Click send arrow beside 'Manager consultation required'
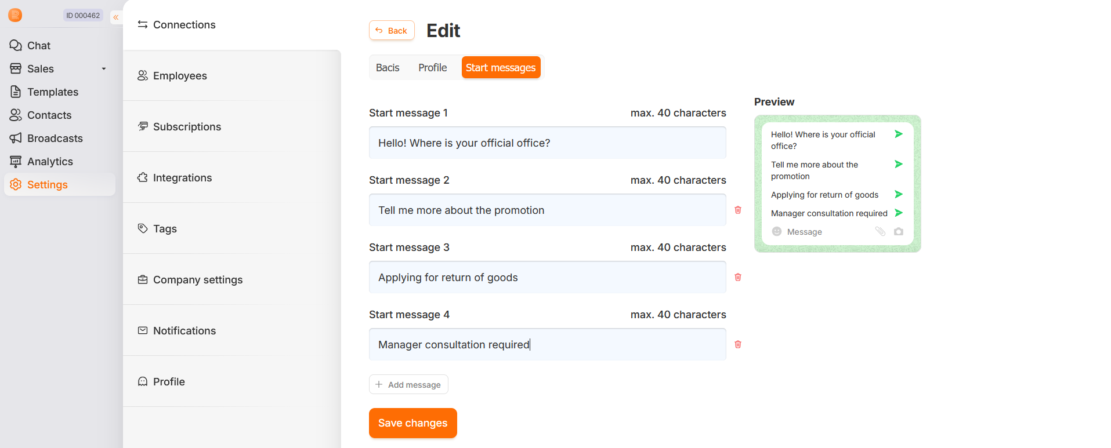The height and width of the screenshot is (448, 1111). coord(899,213)
